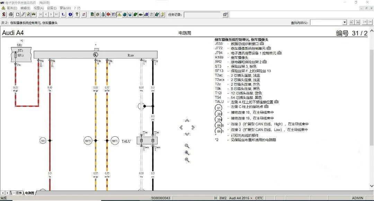This screenshot has height=201, width=374.
Task: Click the R189 component label in diagram
Action: (131, 55)
